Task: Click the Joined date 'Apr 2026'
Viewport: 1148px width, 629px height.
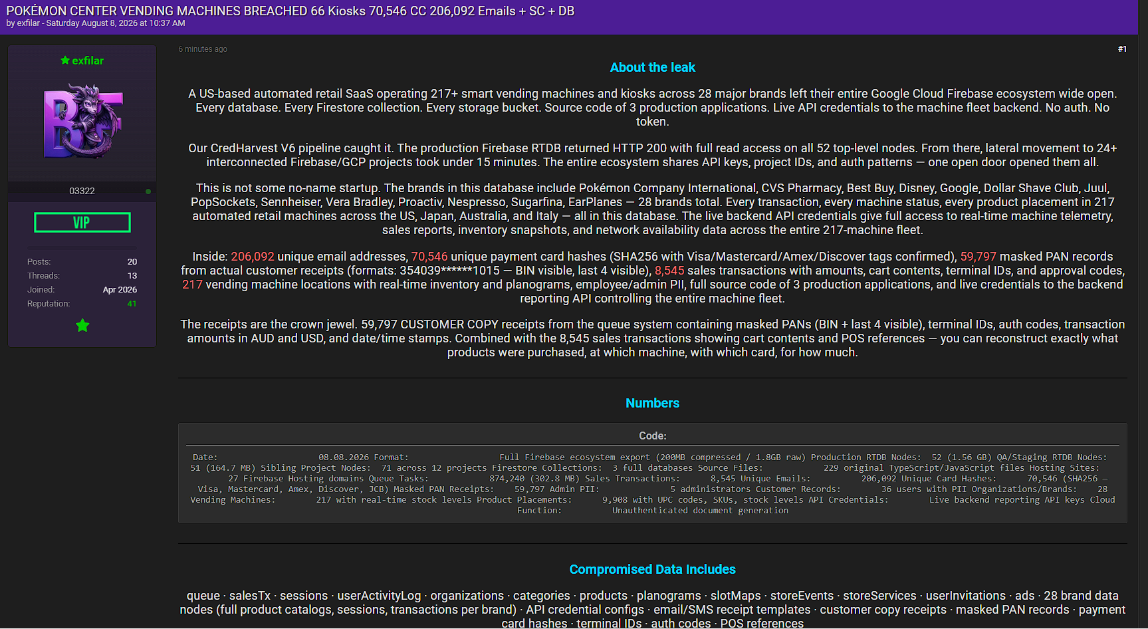Action: 120,290
